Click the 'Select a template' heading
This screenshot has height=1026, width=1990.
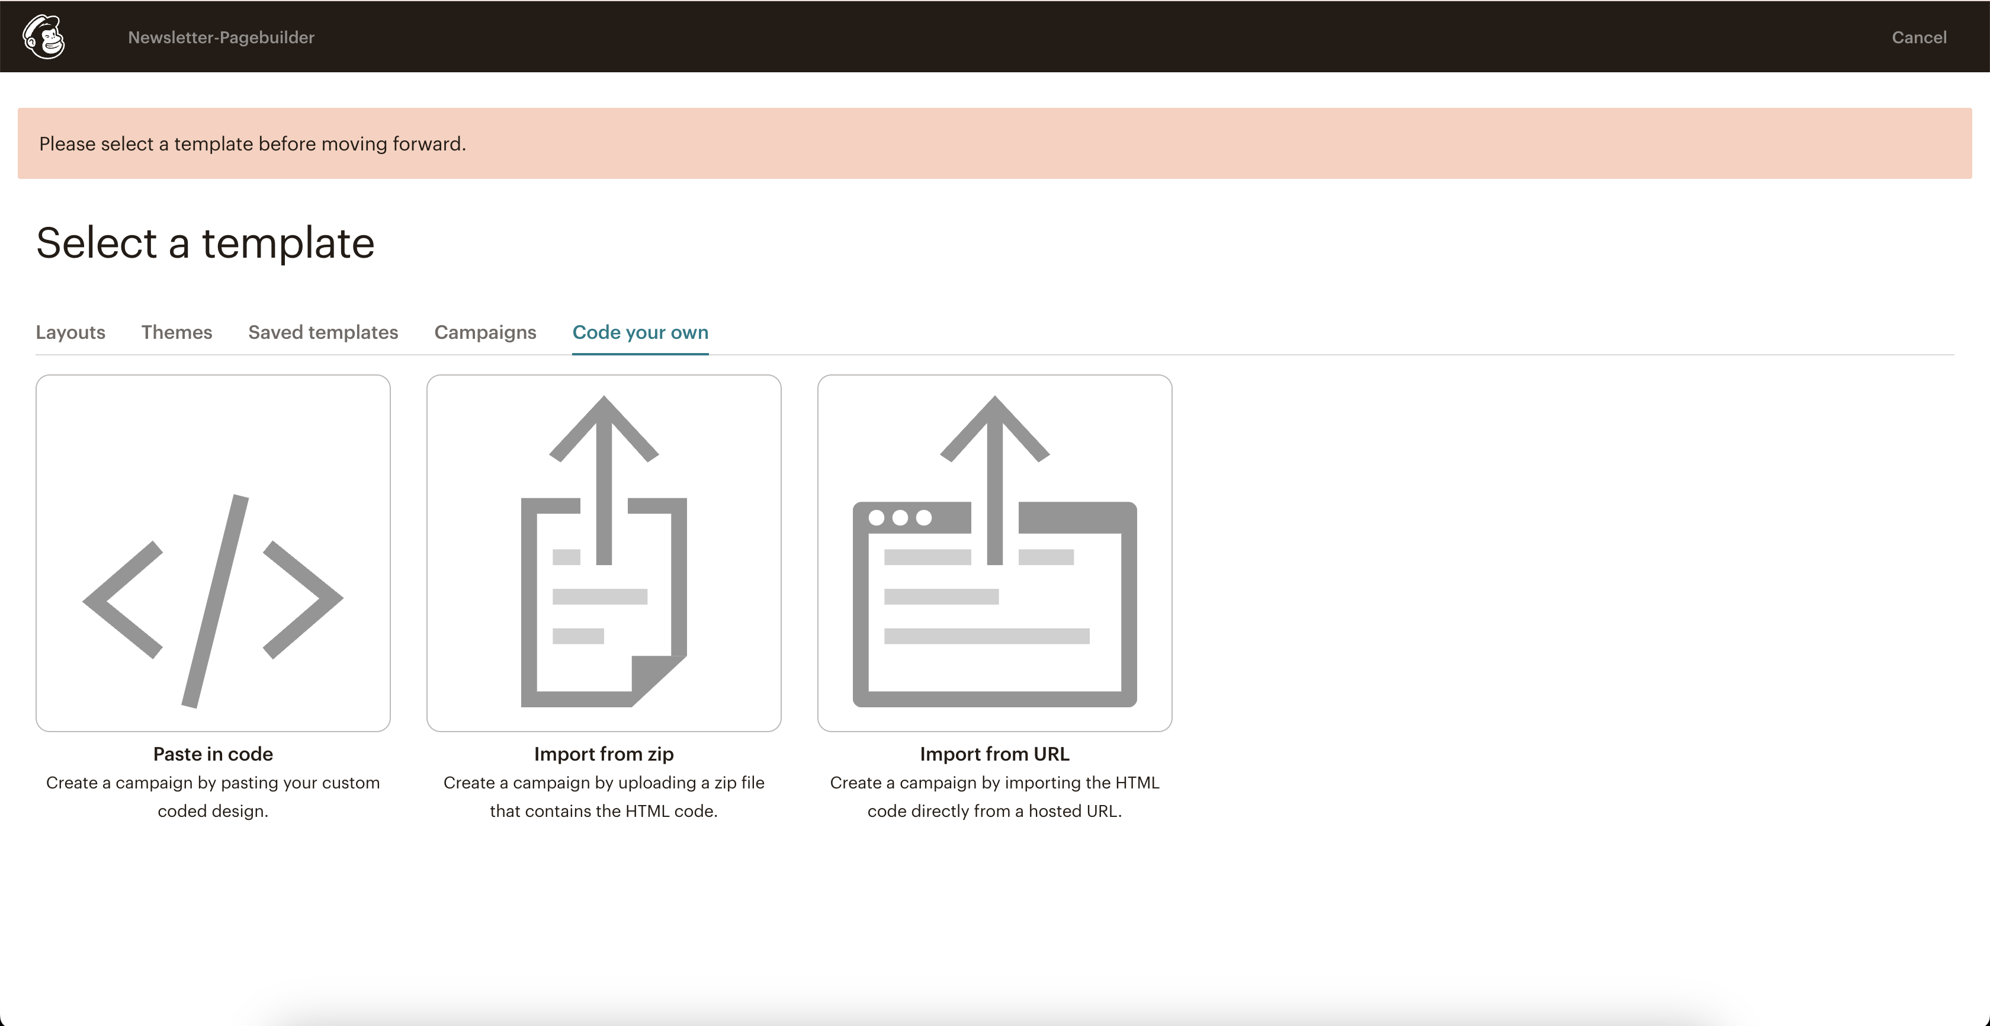(x=206, y=243)
